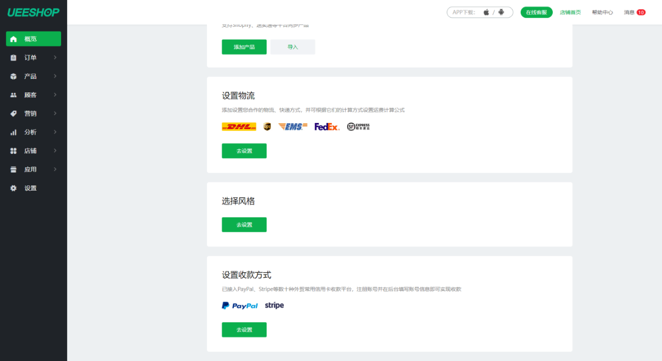Screen dimensions: 662x361
Task: Click the Stripe logo
Action: (274, 305)
